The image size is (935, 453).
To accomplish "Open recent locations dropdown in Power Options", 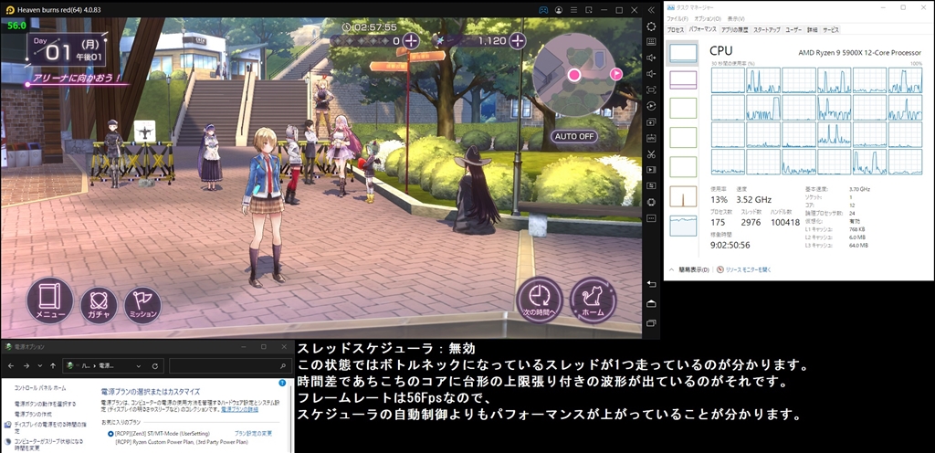I will (40, 365).
